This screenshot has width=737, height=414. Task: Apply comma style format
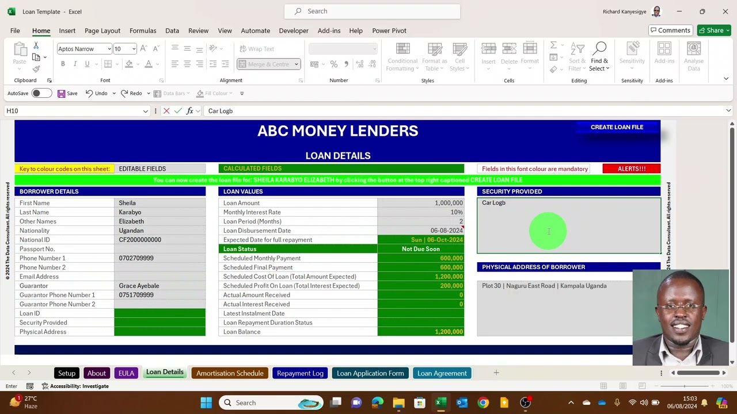346,64
